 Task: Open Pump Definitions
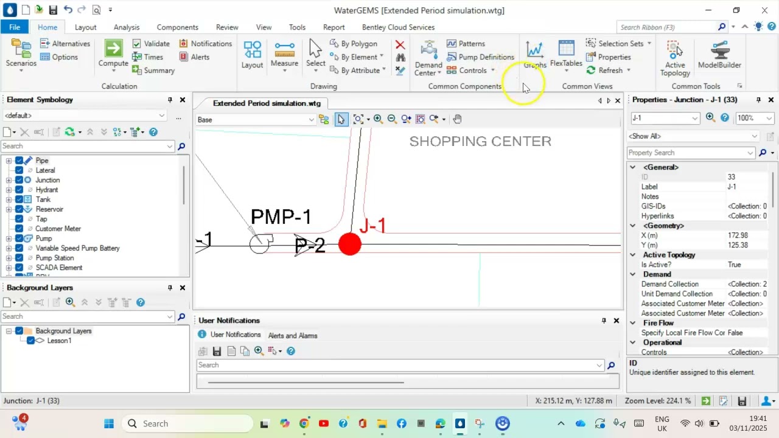(x=480, y=57)
